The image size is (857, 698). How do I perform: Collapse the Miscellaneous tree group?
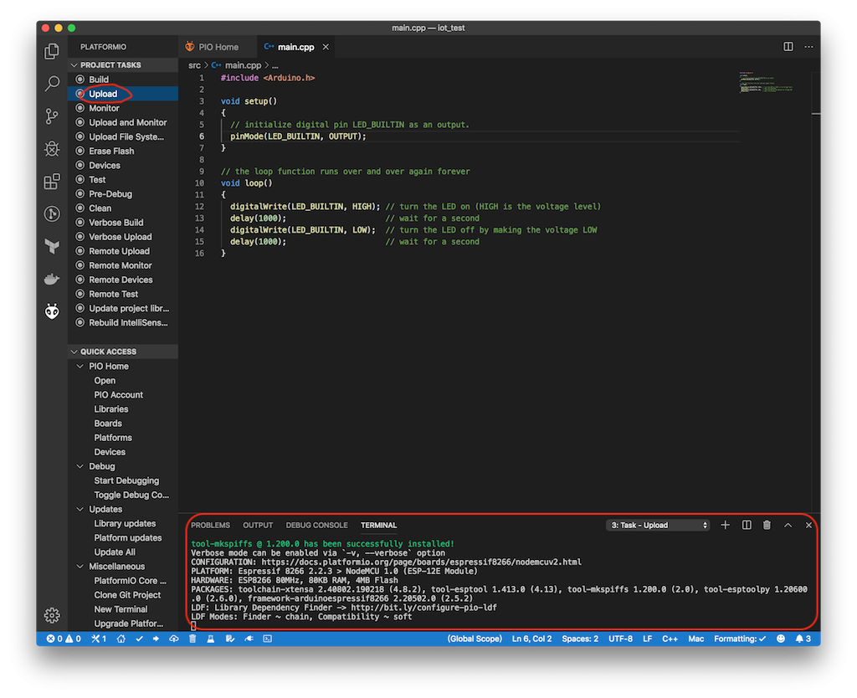(x=81, y=567)
